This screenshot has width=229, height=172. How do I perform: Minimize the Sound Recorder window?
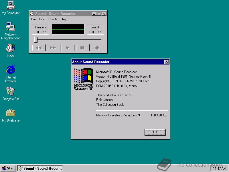(94, 14)
